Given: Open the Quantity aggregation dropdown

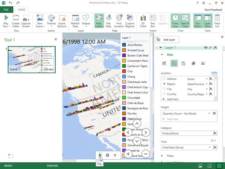Looking at the screenshot, I should click(209, 113).
